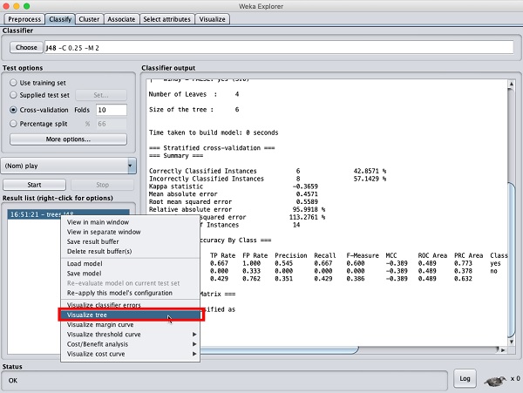Select the Use training set radio button

click(14, 82)
